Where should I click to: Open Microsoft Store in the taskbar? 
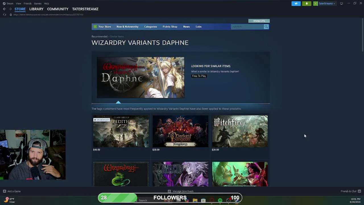tap(203, 200)
